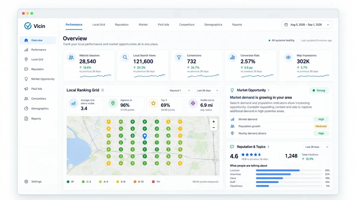This screenshot has height=200, width=356.
Task: Click the Average rank chart icon
Action: [x=73, y=104]
